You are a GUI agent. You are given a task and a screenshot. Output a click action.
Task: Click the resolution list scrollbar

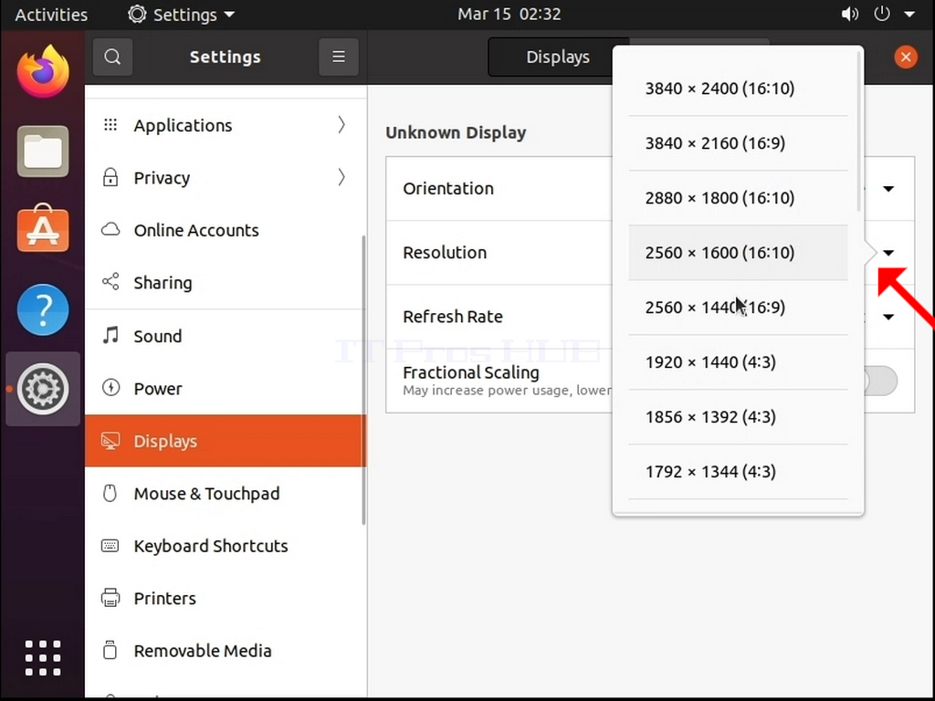click(x=858, y=131)
